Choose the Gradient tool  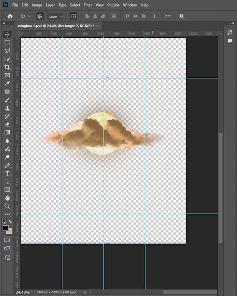(7, 132)
